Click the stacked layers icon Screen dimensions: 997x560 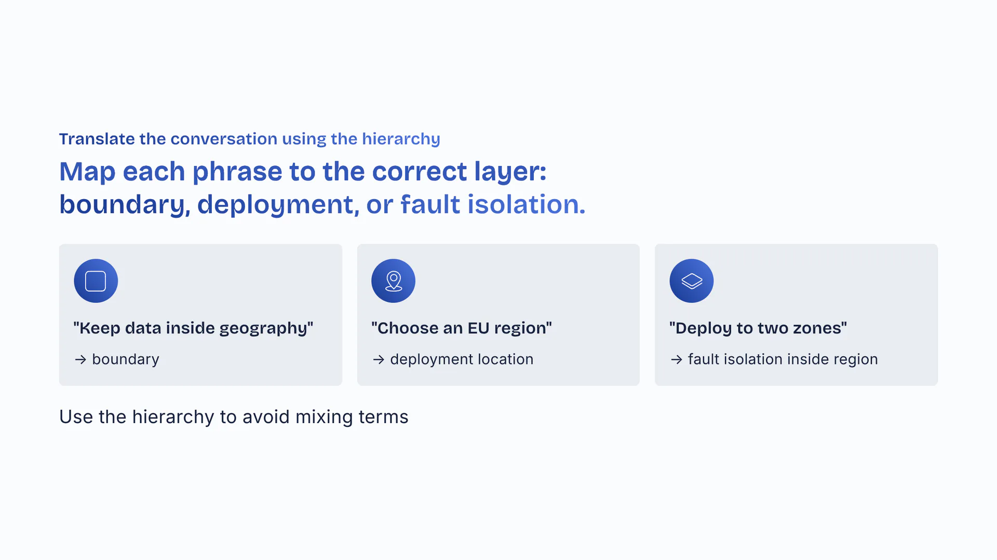click(x=692, y=281)
